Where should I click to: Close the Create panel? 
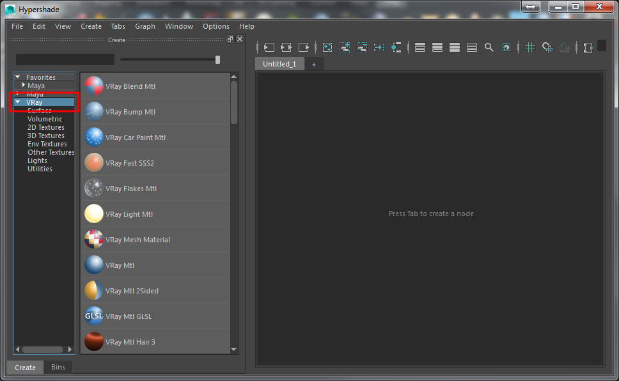click(x=240, y=39)
